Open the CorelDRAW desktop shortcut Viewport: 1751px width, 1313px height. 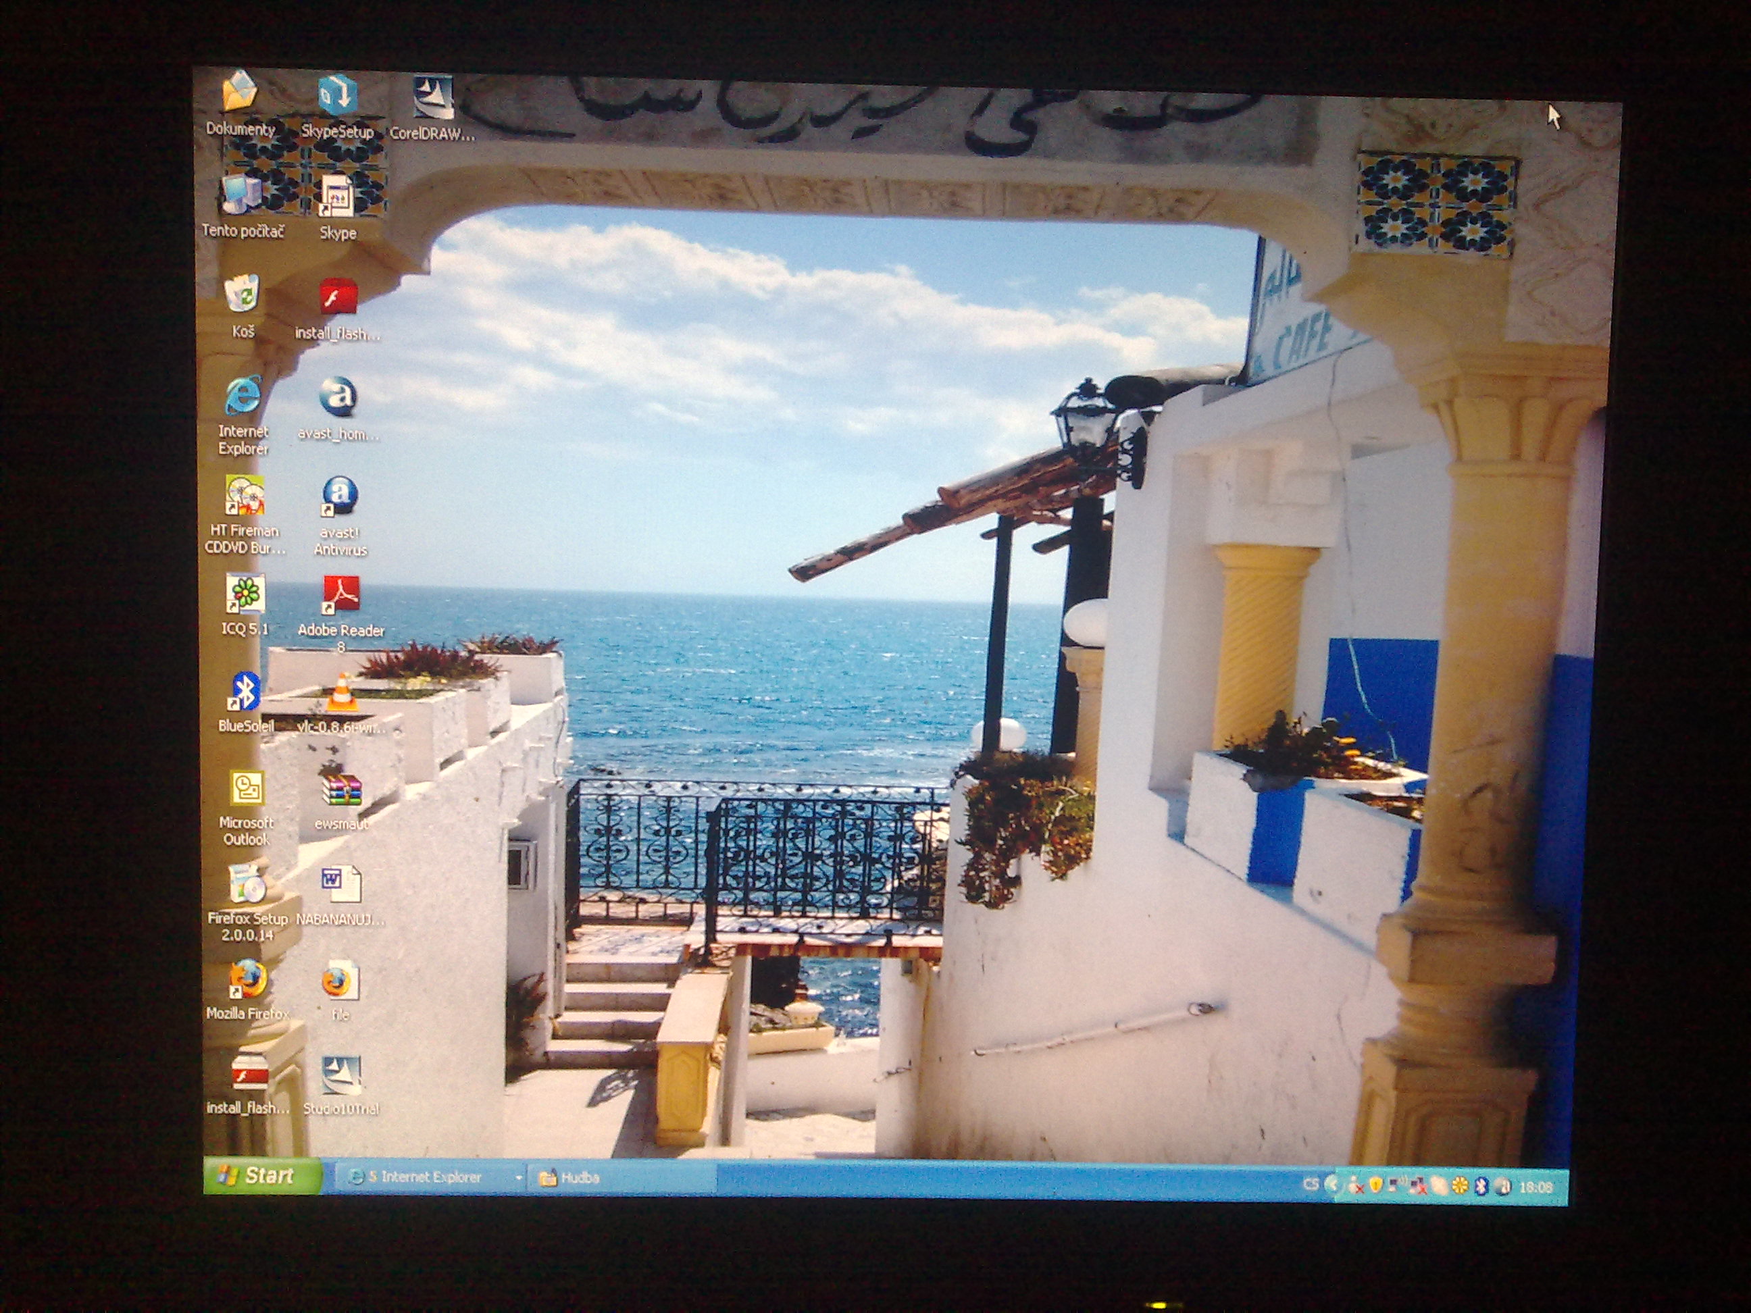432,98
